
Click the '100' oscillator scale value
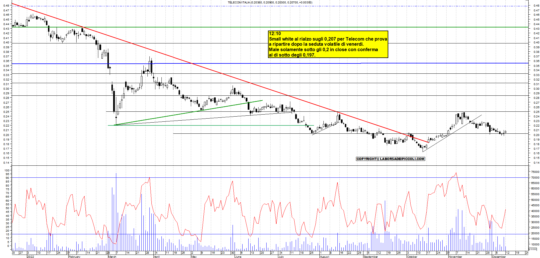7,170
